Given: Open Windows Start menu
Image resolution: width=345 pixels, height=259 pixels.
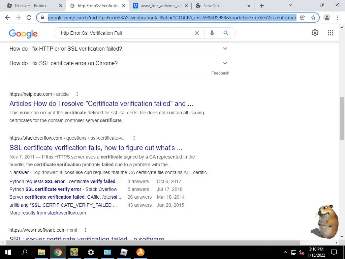Looking at the screenshot, I should click(x=8, y=252).
